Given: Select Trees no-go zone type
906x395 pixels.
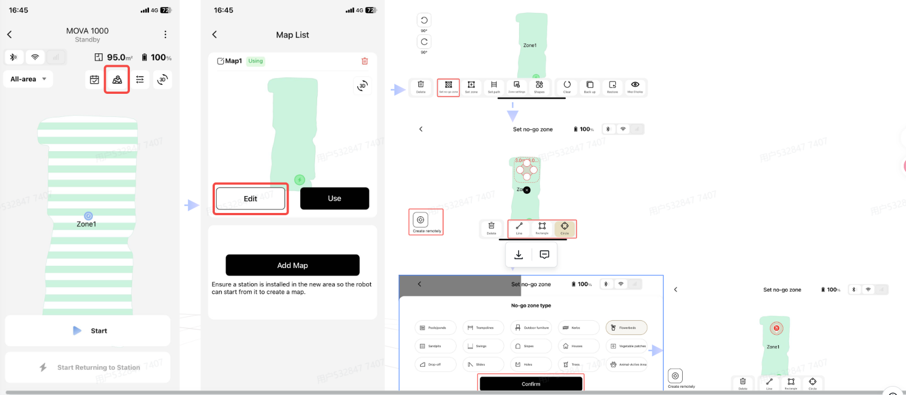Looking at the screenshot, I should click(x=579, y=364).
